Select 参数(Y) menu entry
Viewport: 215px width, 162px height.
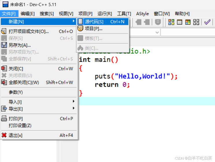click(x=38, y=92)
